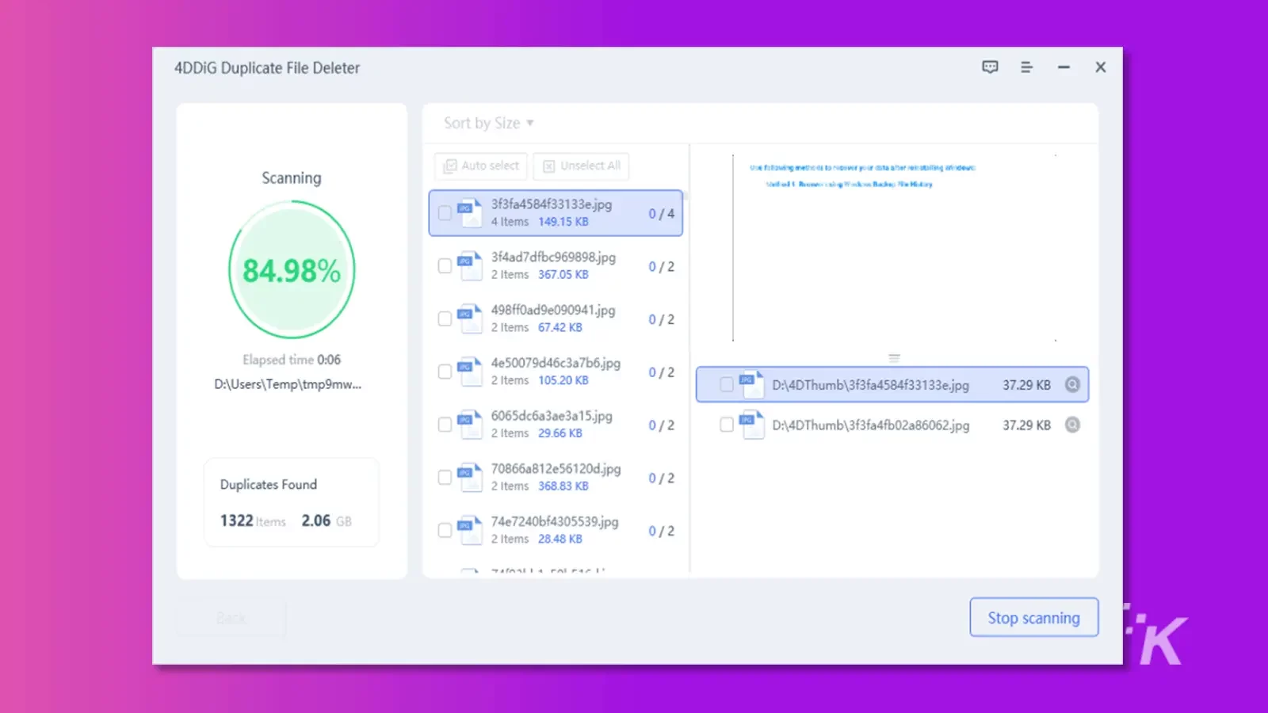Locate file 3f3fa4584f33133e.jpg with magnifier icon
Image resolution: width=1268 pixels, height=713 pixels.
[1072, 384]
